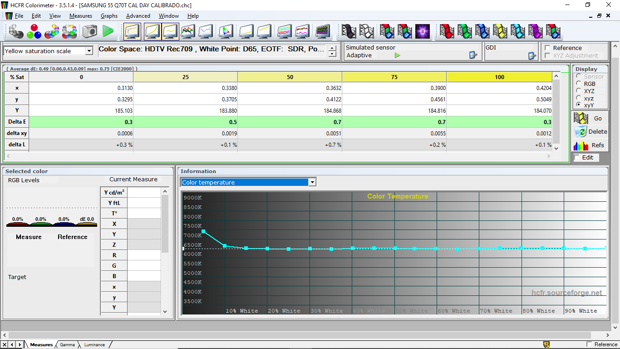Measure the magenta saturation scale icon
The width and height of the screenshot is (620, 349).
pyautogui.click(x=536, y=31)
